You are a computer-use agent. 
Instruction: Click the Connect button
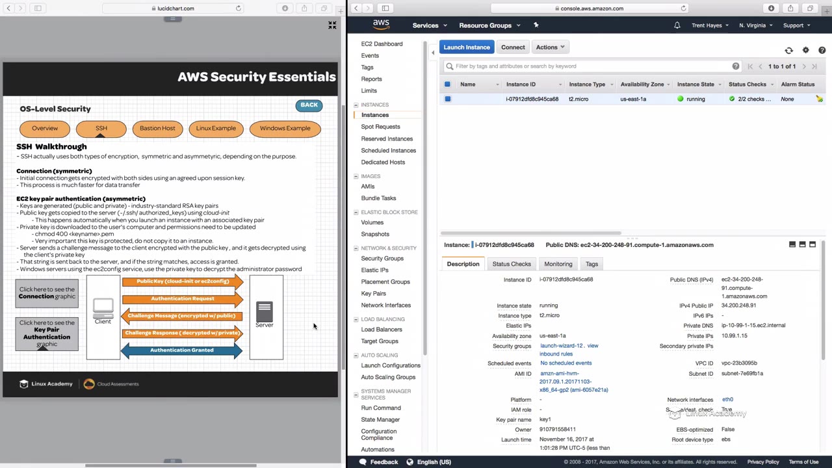[x=513, y=47]
